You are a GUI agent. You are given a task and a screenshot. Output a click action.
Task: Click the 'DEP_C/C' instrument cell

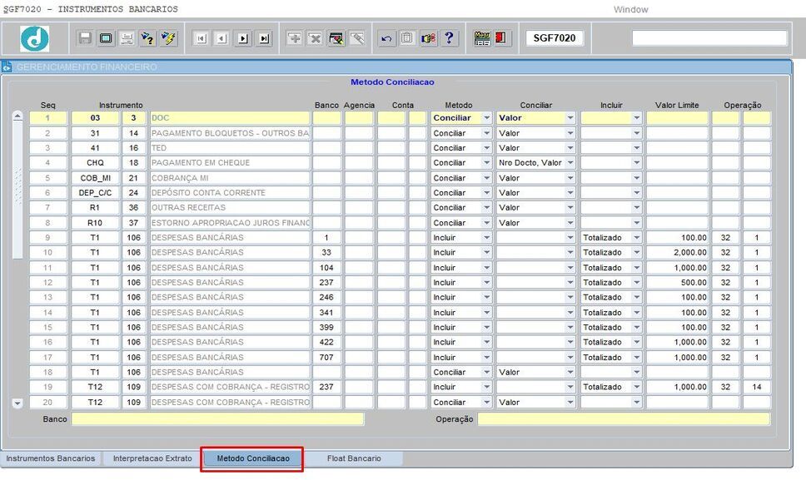tap(95, 193)
